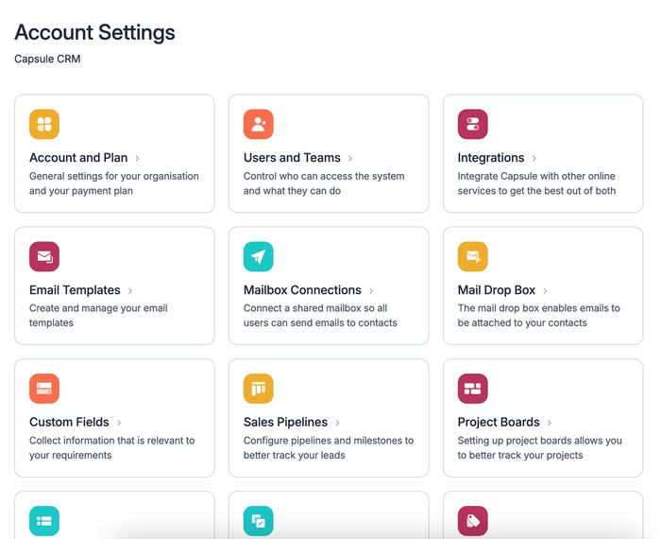Click the Project Boards blocks icon

point(472,389)
